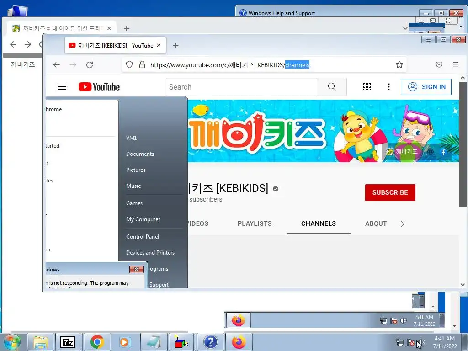Click the padlock site info icon

142,64
